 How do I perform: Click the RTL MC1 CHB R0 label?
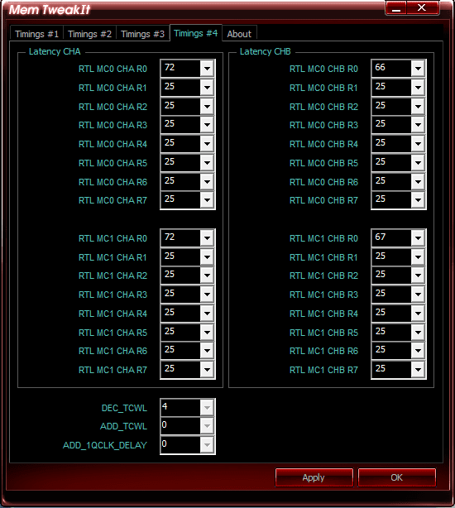click(x=323, y=238)
